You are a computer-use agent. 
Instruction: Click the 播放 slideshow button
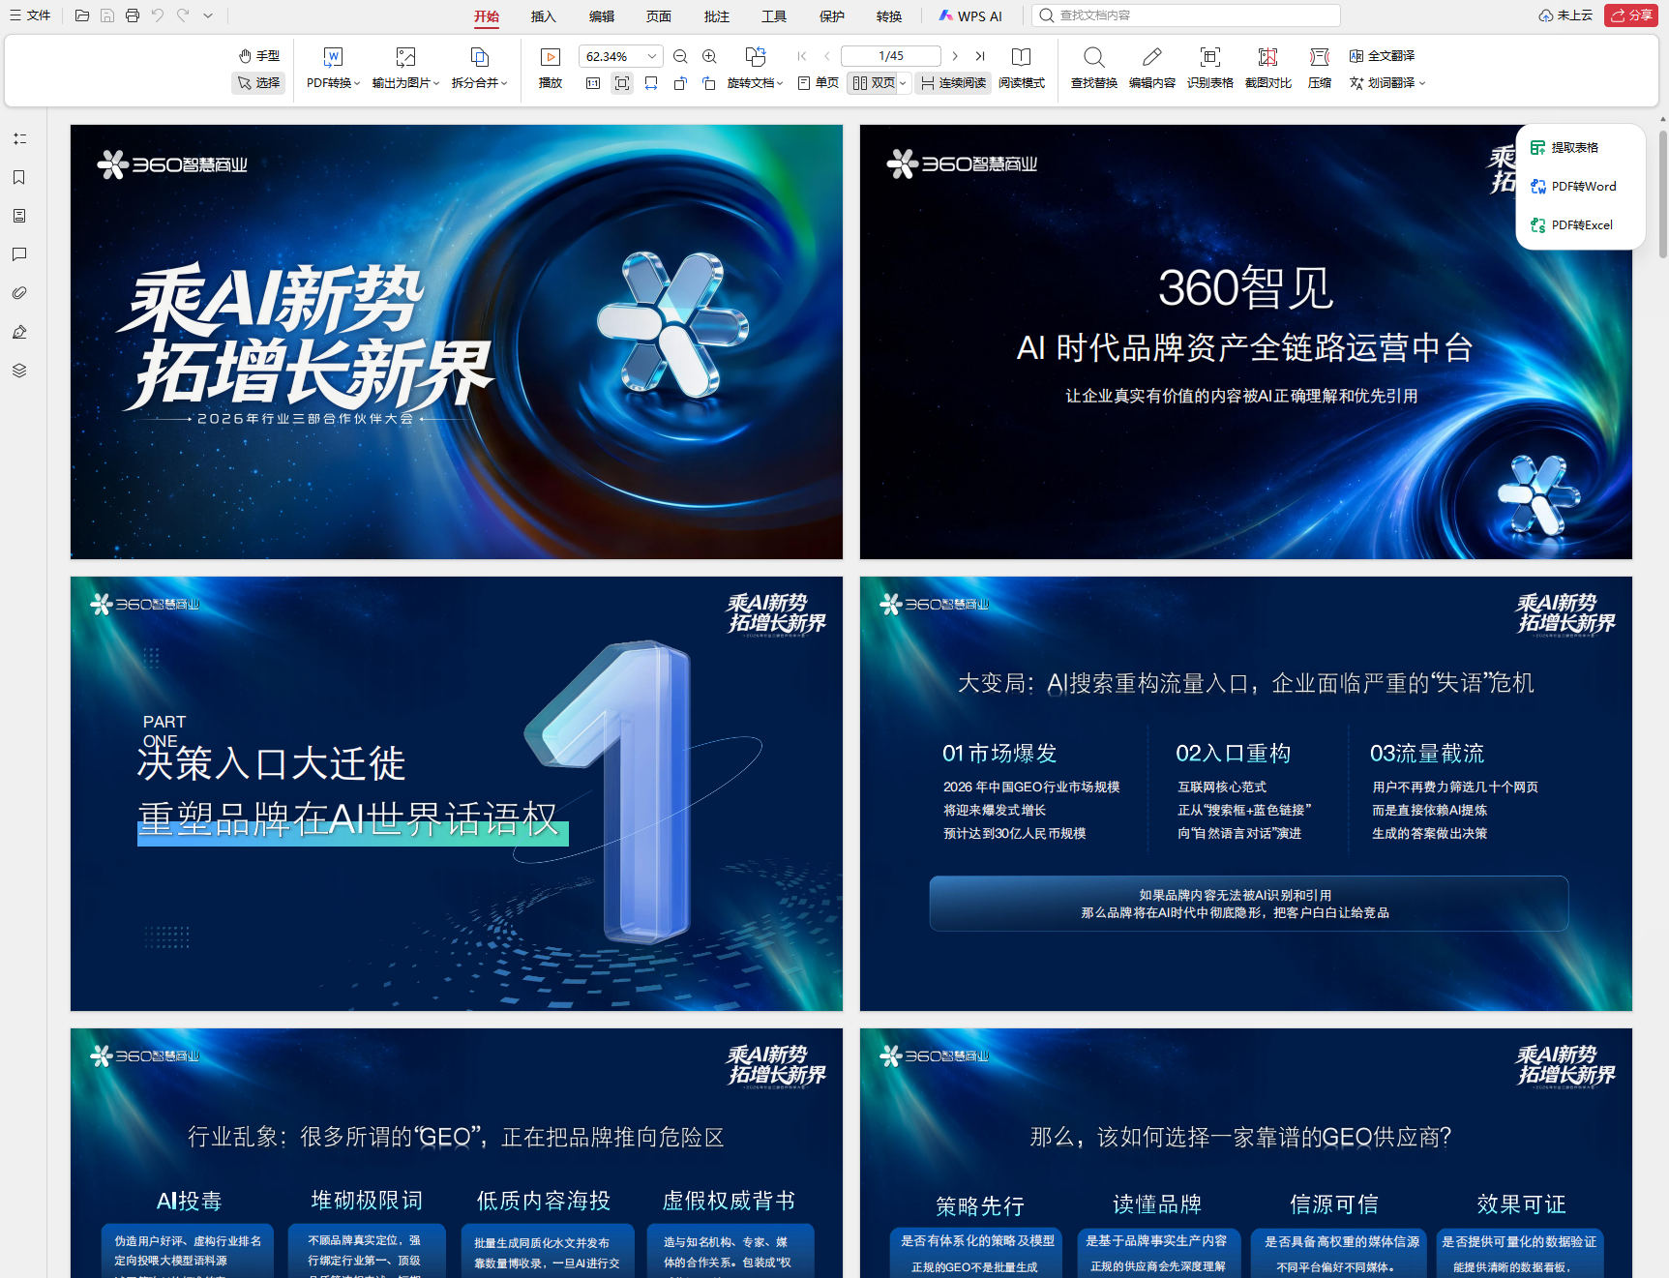(551, 70)
